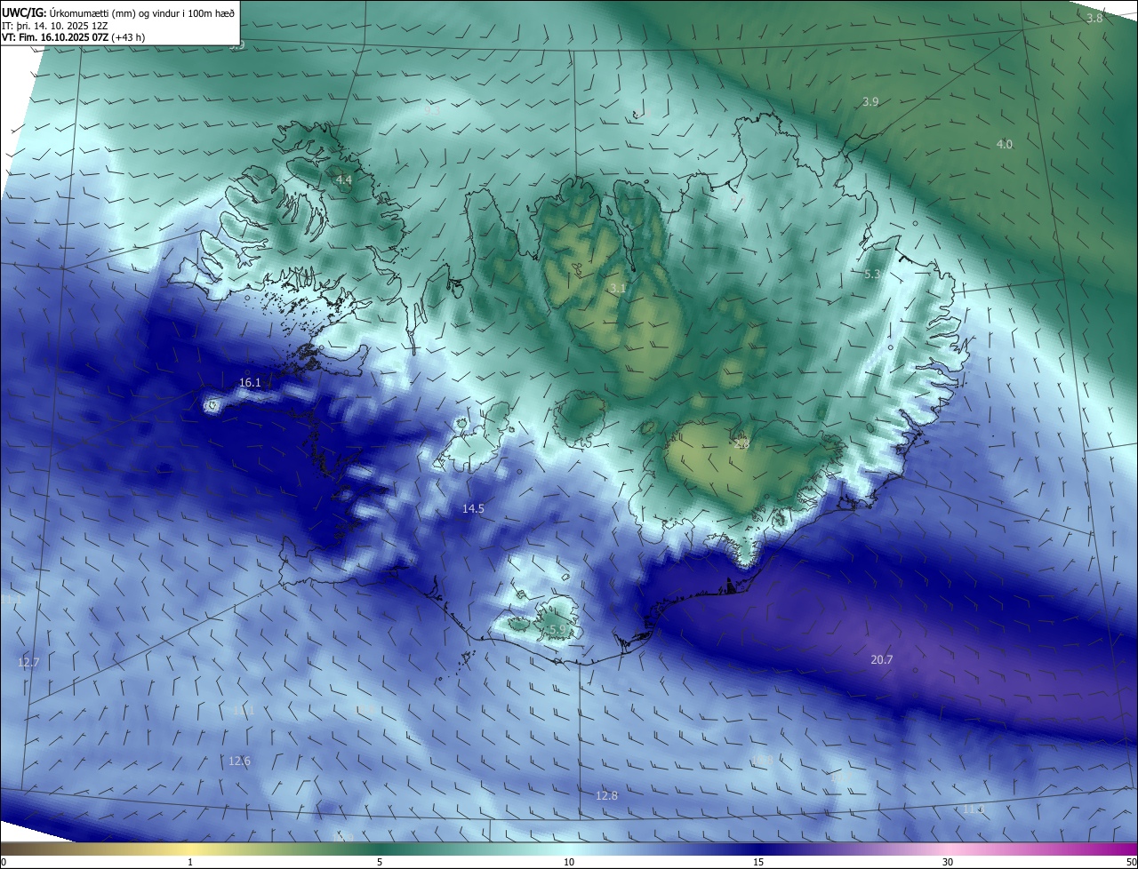
Task: Click the colorbar tick label 5
Action: pos(380,862)
